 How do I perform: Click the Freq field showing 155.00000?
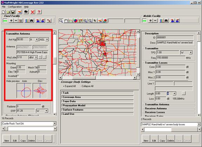click(x=171, y=58)
